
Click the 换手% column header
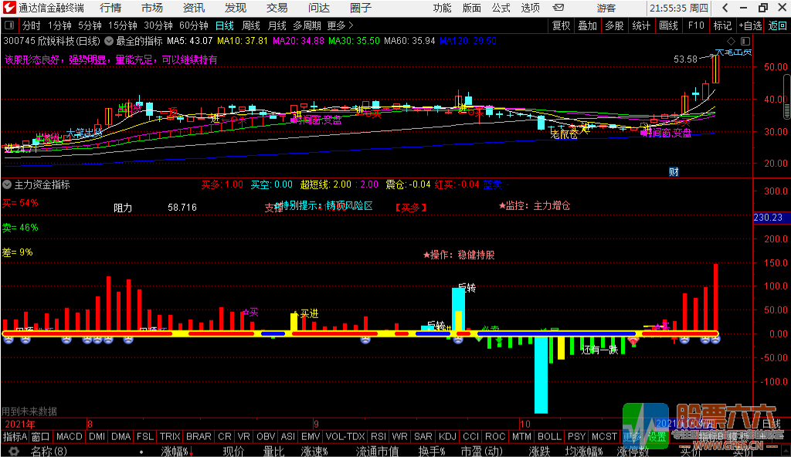click(432, 452)
